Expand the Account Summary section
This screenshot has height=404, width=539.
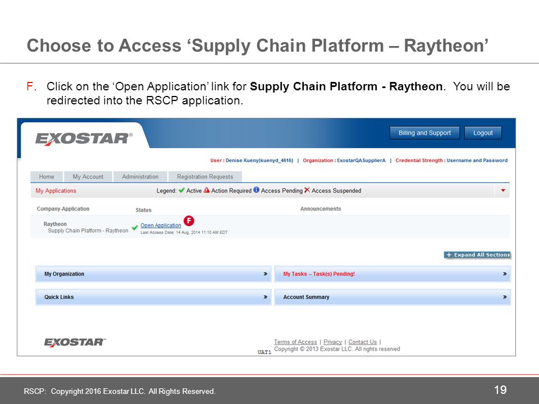pos(392,297)
